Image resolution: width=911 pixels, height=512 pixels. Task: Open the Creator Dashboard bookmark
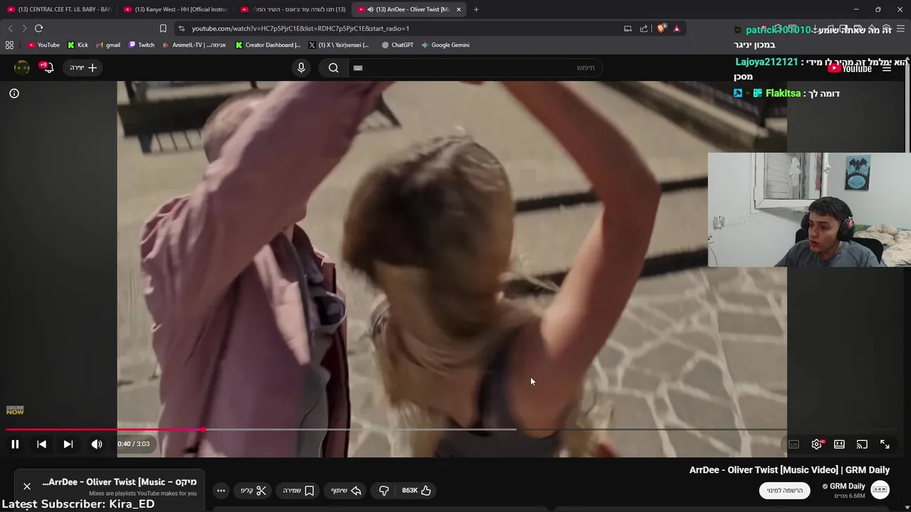click(268, 45)
